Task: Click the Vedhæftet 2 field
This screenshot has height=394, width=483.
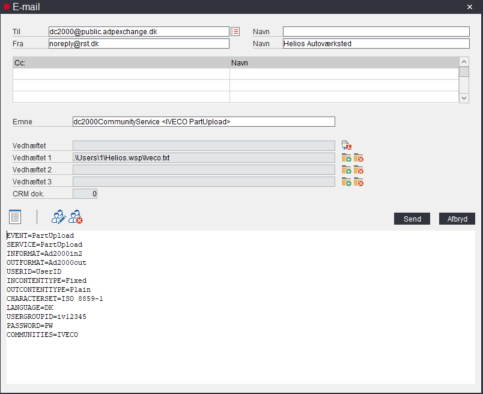Action: [x=204, y=170]
